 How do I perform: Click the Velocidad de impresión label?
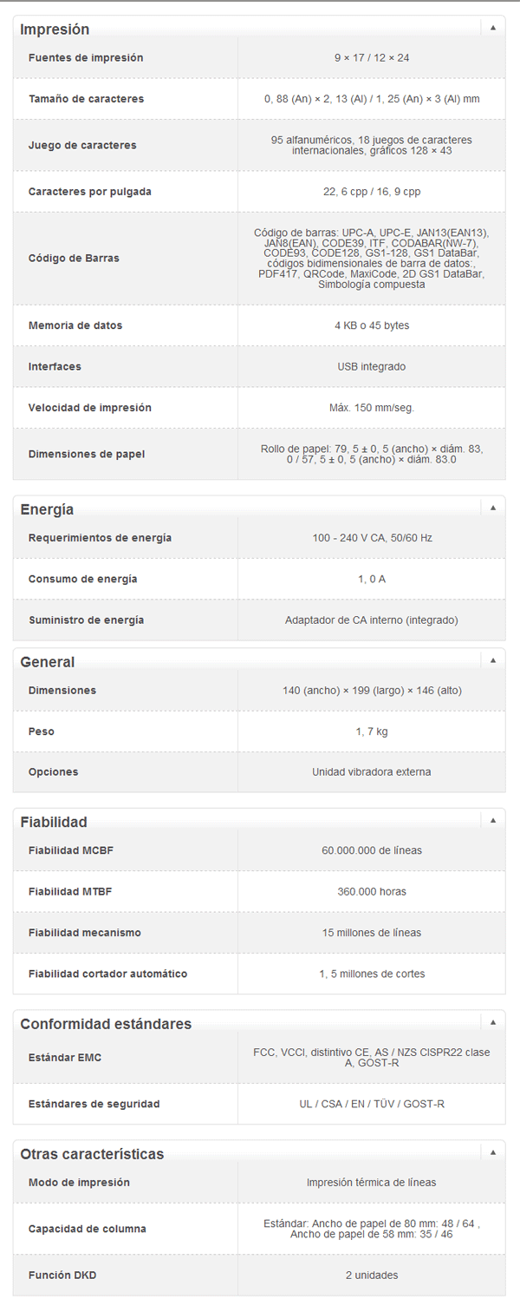coord(90,408)
